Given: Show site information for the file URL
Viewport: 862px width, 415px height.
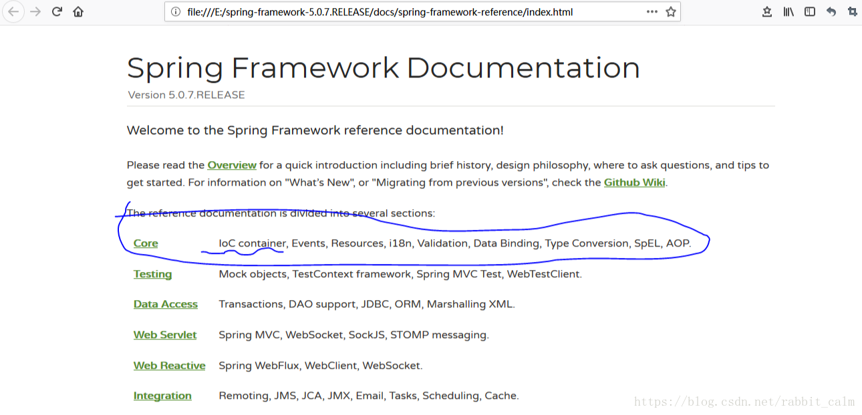Looking at the screenshot, I should pyautogui.click(x=176, y=12).
